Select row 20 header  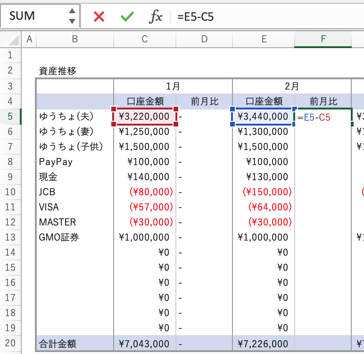[x=10, y=343]
